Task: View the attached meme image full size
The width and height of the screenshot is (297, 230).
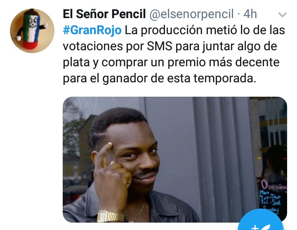Action: pyautogui.click(x=174, y=159)
